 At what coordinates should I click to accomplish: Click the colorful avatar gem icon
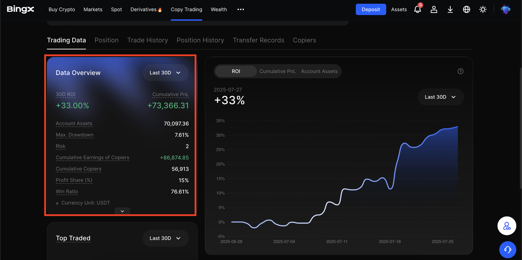coord(506,9)
